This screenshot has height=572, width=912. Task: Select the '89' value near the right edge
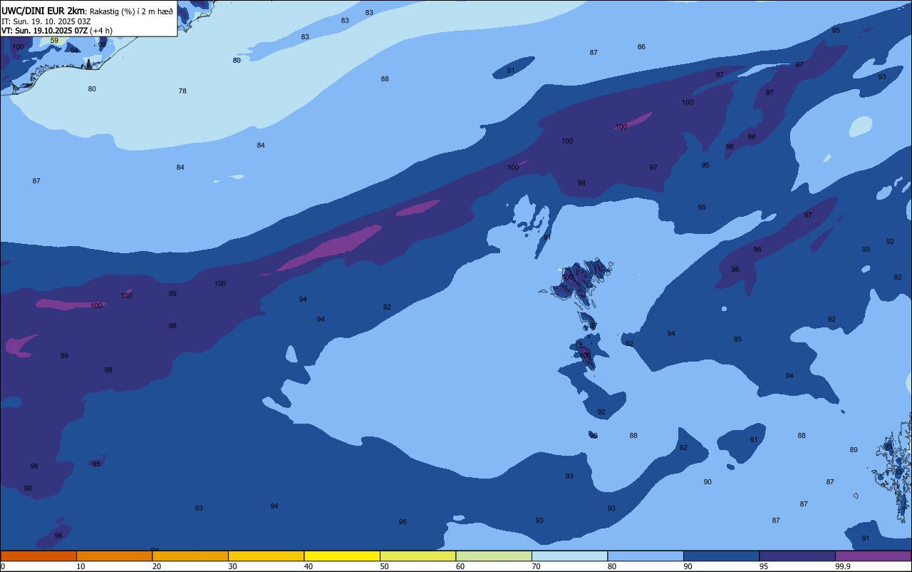tap(854, 450)
